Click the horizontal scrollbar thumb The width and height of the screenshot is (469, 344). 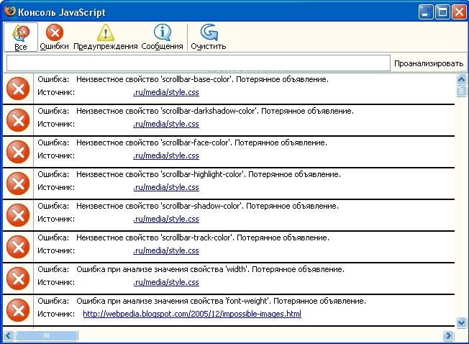tap(46, 336)
